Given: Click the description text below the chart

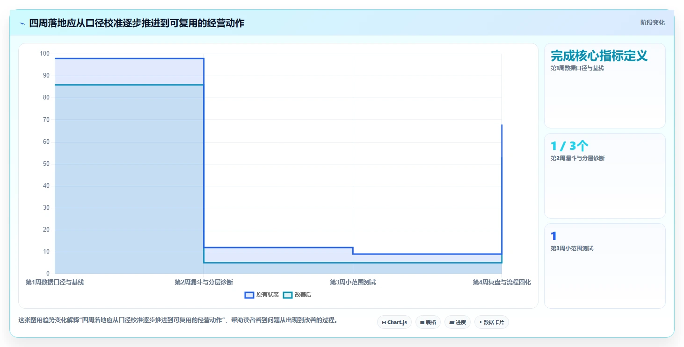Looking at the screenshot, I should 178,320.
